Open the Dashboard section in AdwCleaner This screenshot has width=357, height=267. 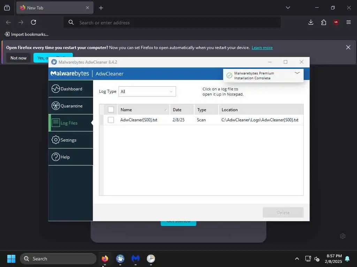70,89
